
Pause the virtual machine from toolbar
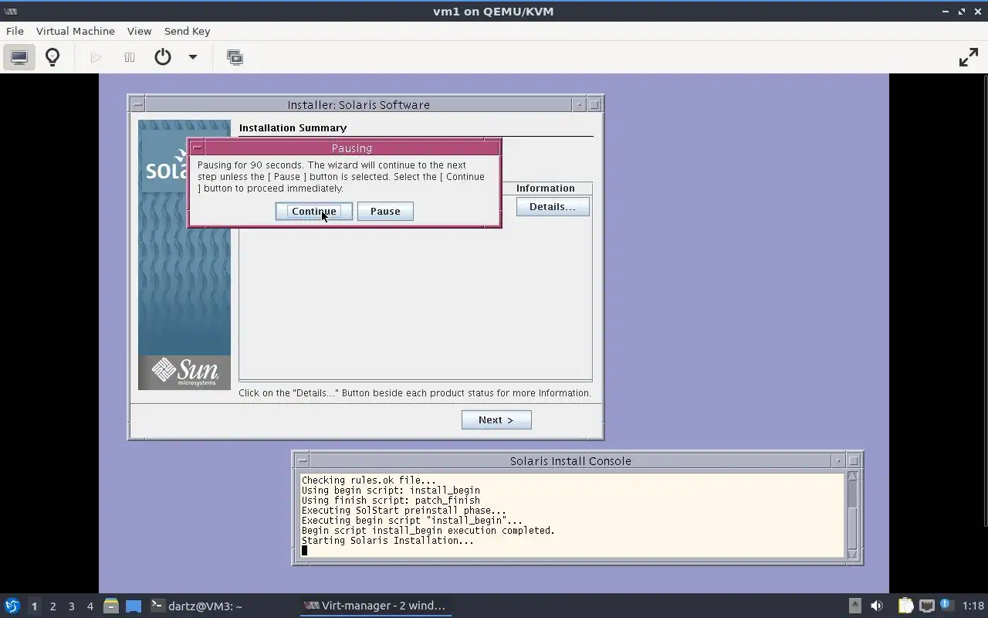(130, 57)
